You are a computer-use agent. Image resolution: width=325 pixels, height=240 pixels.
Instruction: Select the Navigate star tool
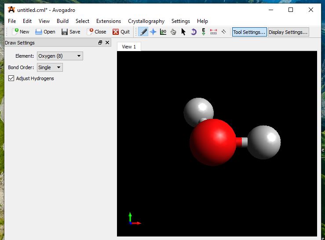pyautogui.click(x=153, y=32)
